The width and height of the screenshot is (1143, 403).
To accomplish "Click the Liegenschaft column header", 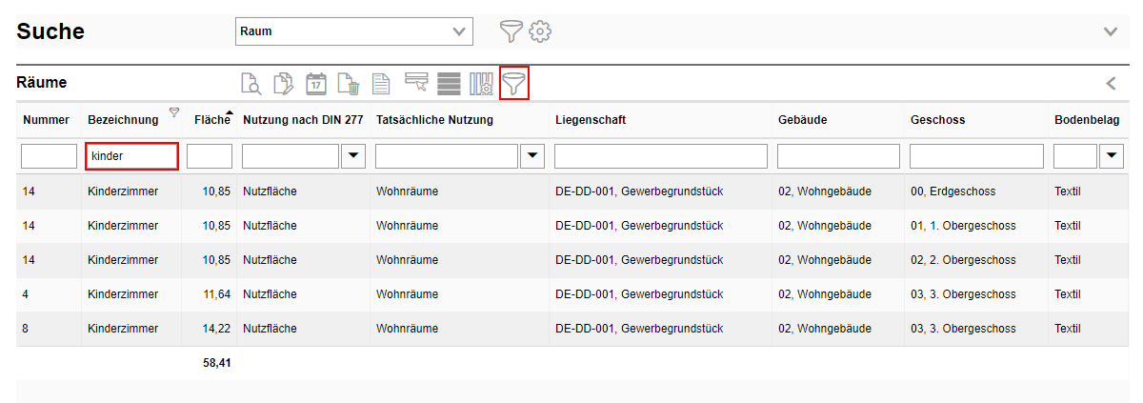I will (x=591, y=120).
